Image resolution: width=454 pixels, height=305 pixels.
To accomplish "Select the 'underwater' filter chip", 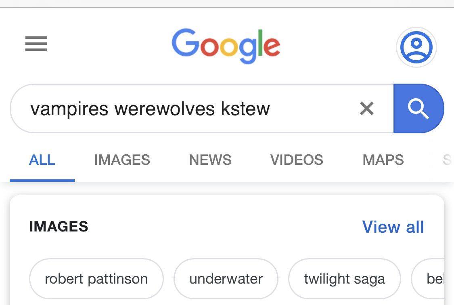I will pyautogui.click(x=226, y=279).
